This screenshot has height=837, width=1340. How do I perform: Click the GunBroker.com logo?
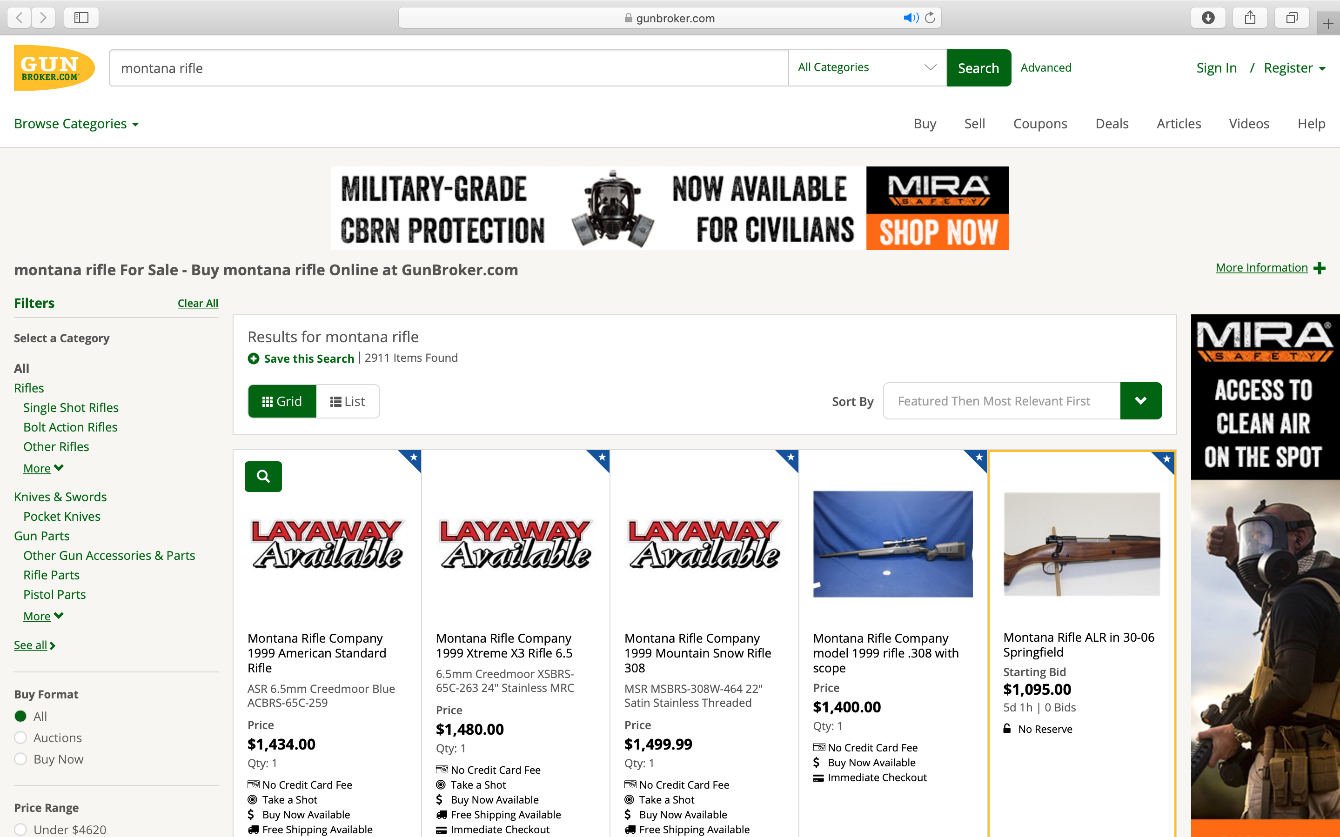[54, 68]
